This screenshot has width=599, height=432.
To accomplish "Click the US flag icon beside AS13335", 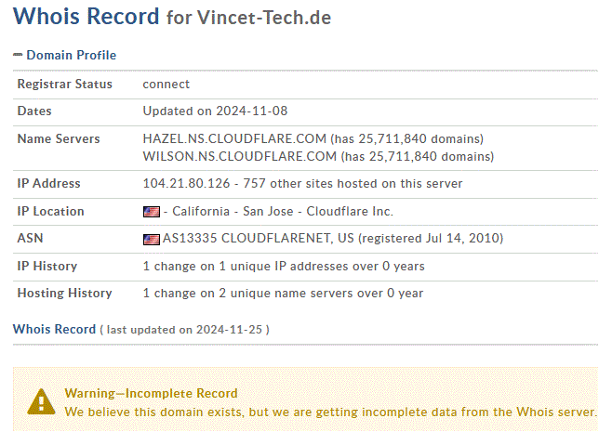I will coord(152,240).
